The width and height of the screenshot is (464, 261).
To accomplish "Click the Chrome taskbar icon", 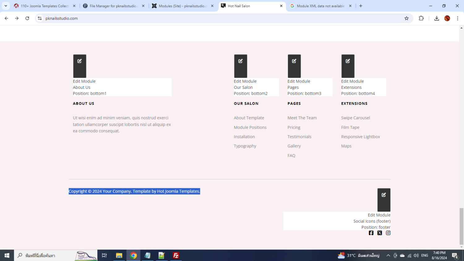I will pyautogui.click(x=133, y=255).
